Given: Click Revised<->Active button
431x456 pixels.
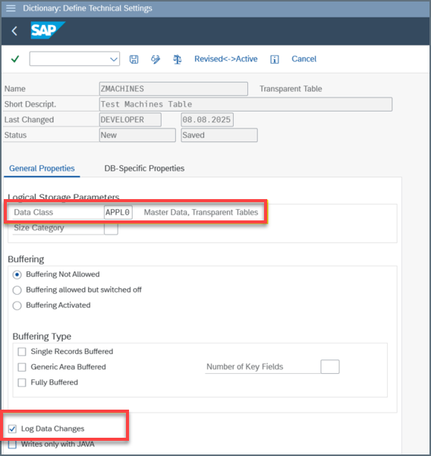Looking at the screenshot, I should 225,59.
